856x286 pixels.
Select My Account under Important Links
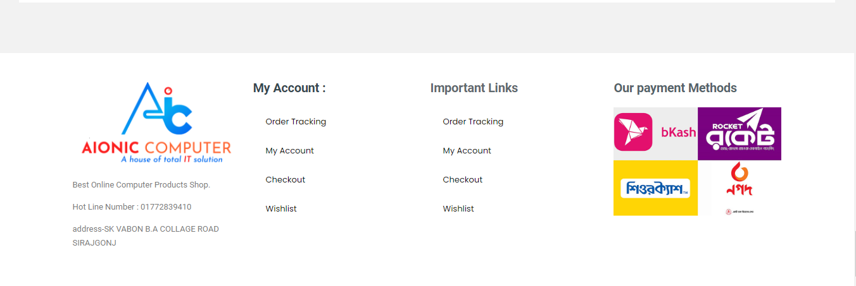pyautogui.click(x=467, y=151)
